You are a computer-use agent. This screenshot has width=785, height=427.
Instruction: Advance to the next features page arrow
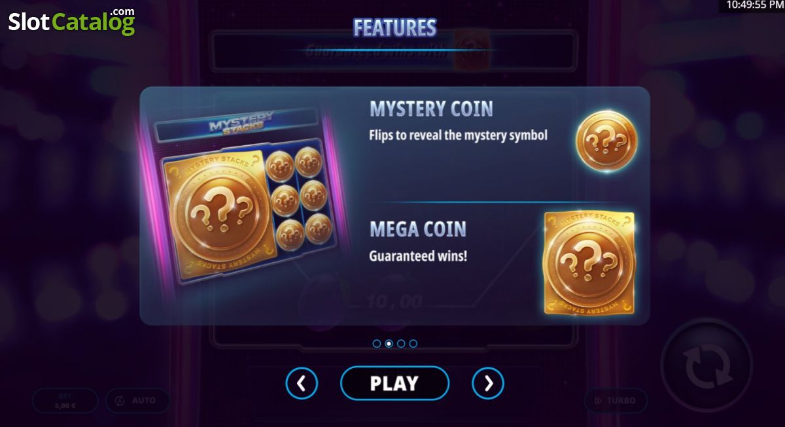point(488,383)
